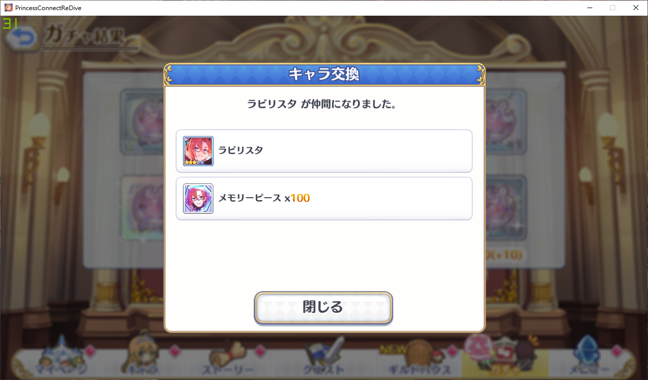648x380 pixels.
Task: Click the キャラ交換 dialog title bar
Action: tap(324, 74)
